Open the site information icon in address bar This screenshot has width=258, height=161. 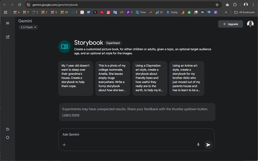[x=28, y=5]
